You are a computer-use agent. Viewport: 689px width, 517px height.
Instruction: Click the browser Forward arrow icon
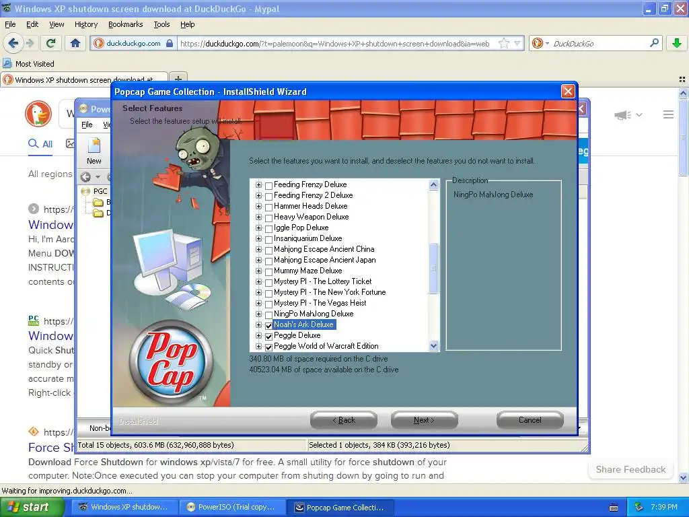coord(30,43)
